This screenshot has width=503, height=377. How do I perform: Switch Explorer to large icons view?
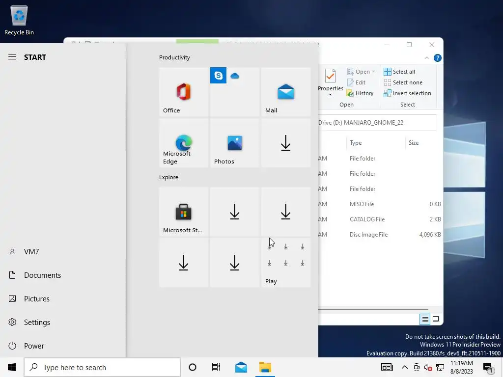click(436, 319)
